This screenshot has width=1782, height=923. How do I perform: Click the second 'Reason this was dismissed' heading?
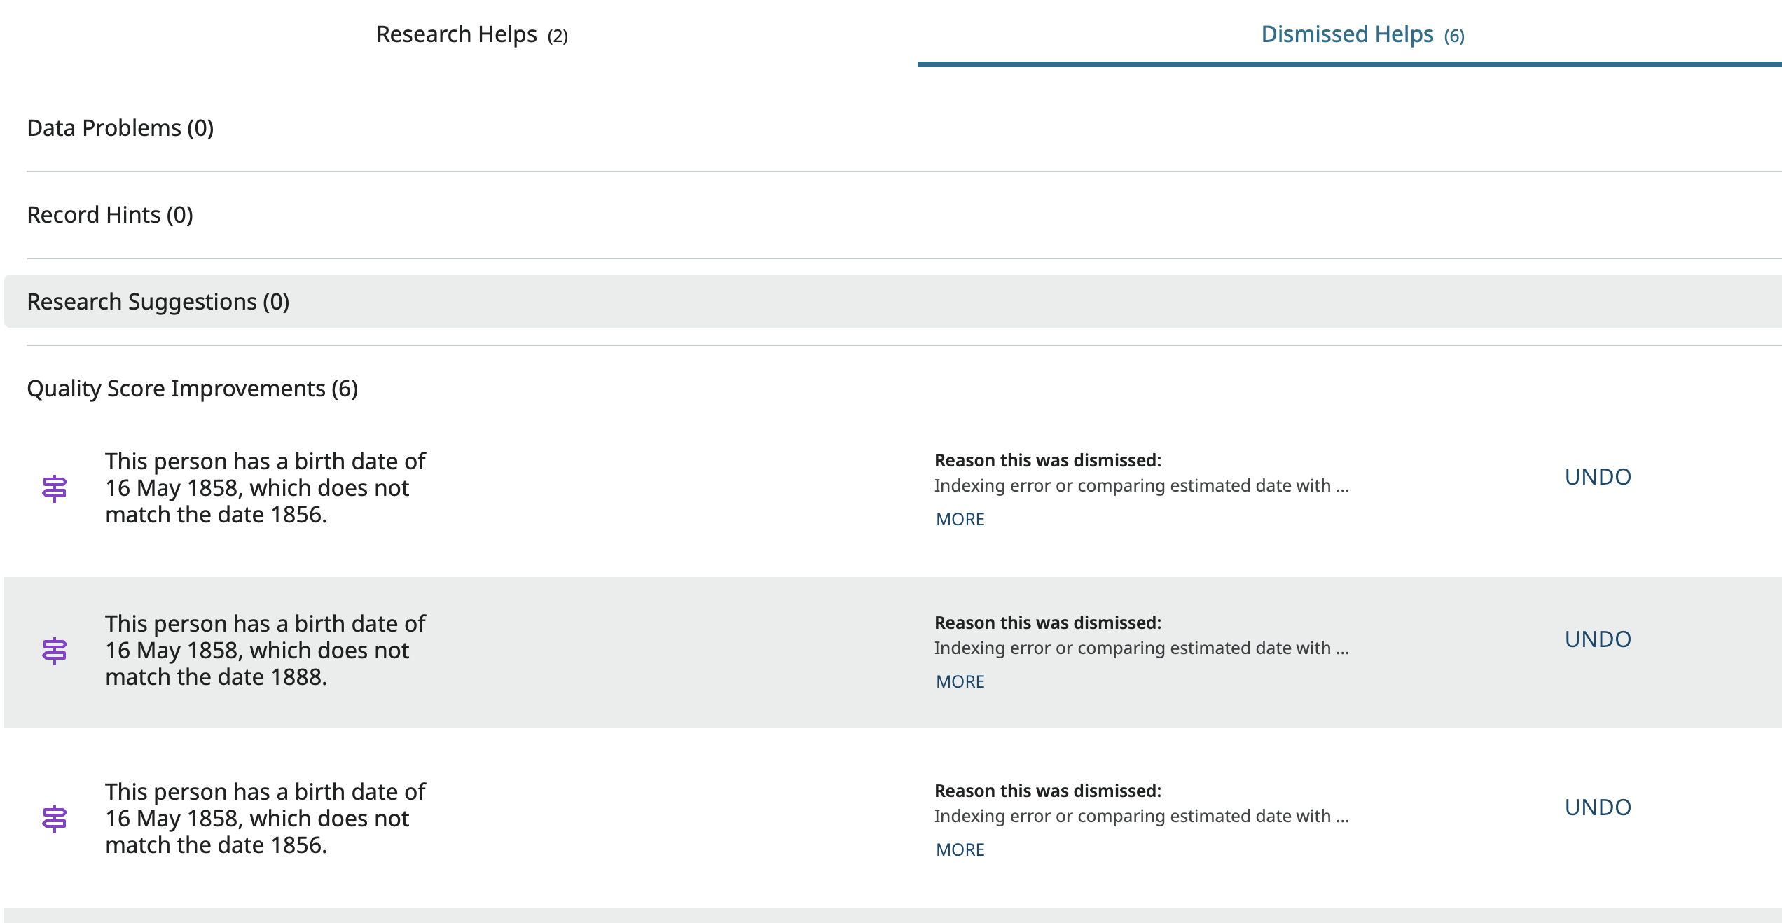(x=1048, y=623)
